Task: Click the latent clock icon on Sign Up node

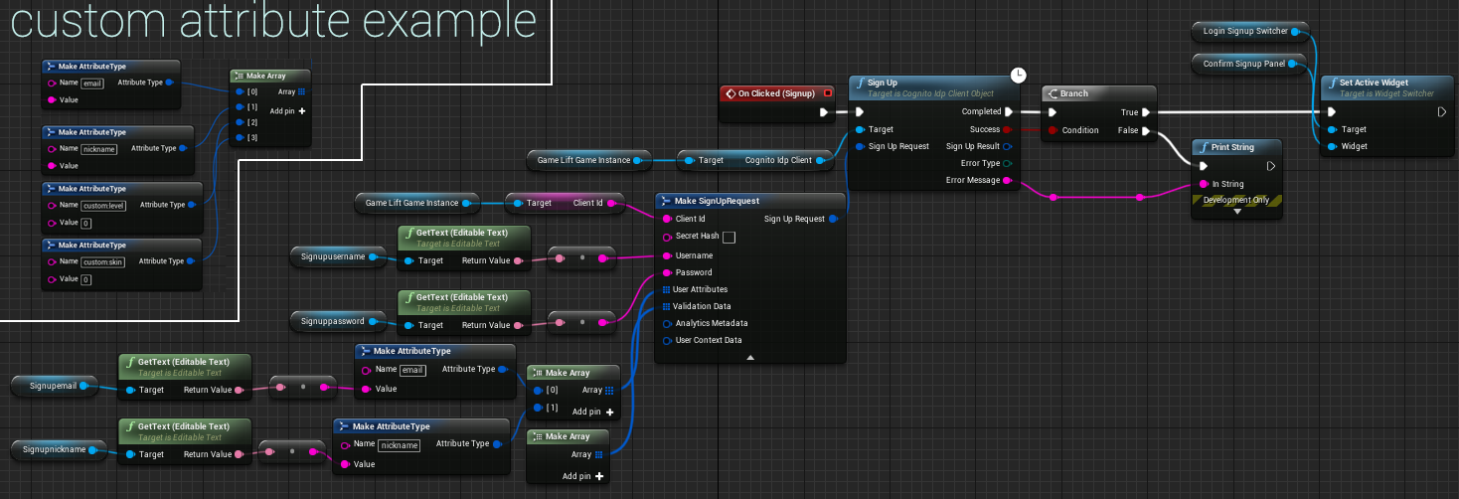Action: 1018,75
